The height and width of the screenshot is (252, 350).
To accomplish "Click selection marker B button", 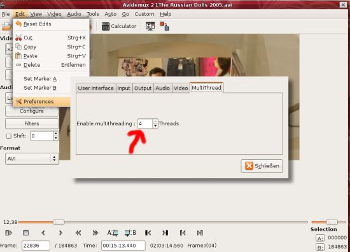I will click(320, 247).
